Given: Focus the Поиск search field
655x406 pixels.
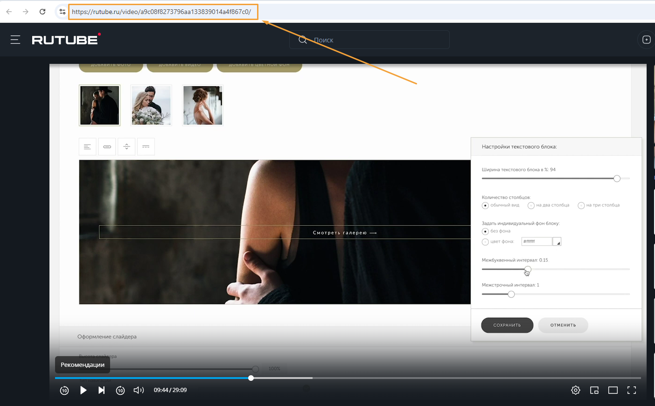Looking at the screenshot, I should (369, 40).
